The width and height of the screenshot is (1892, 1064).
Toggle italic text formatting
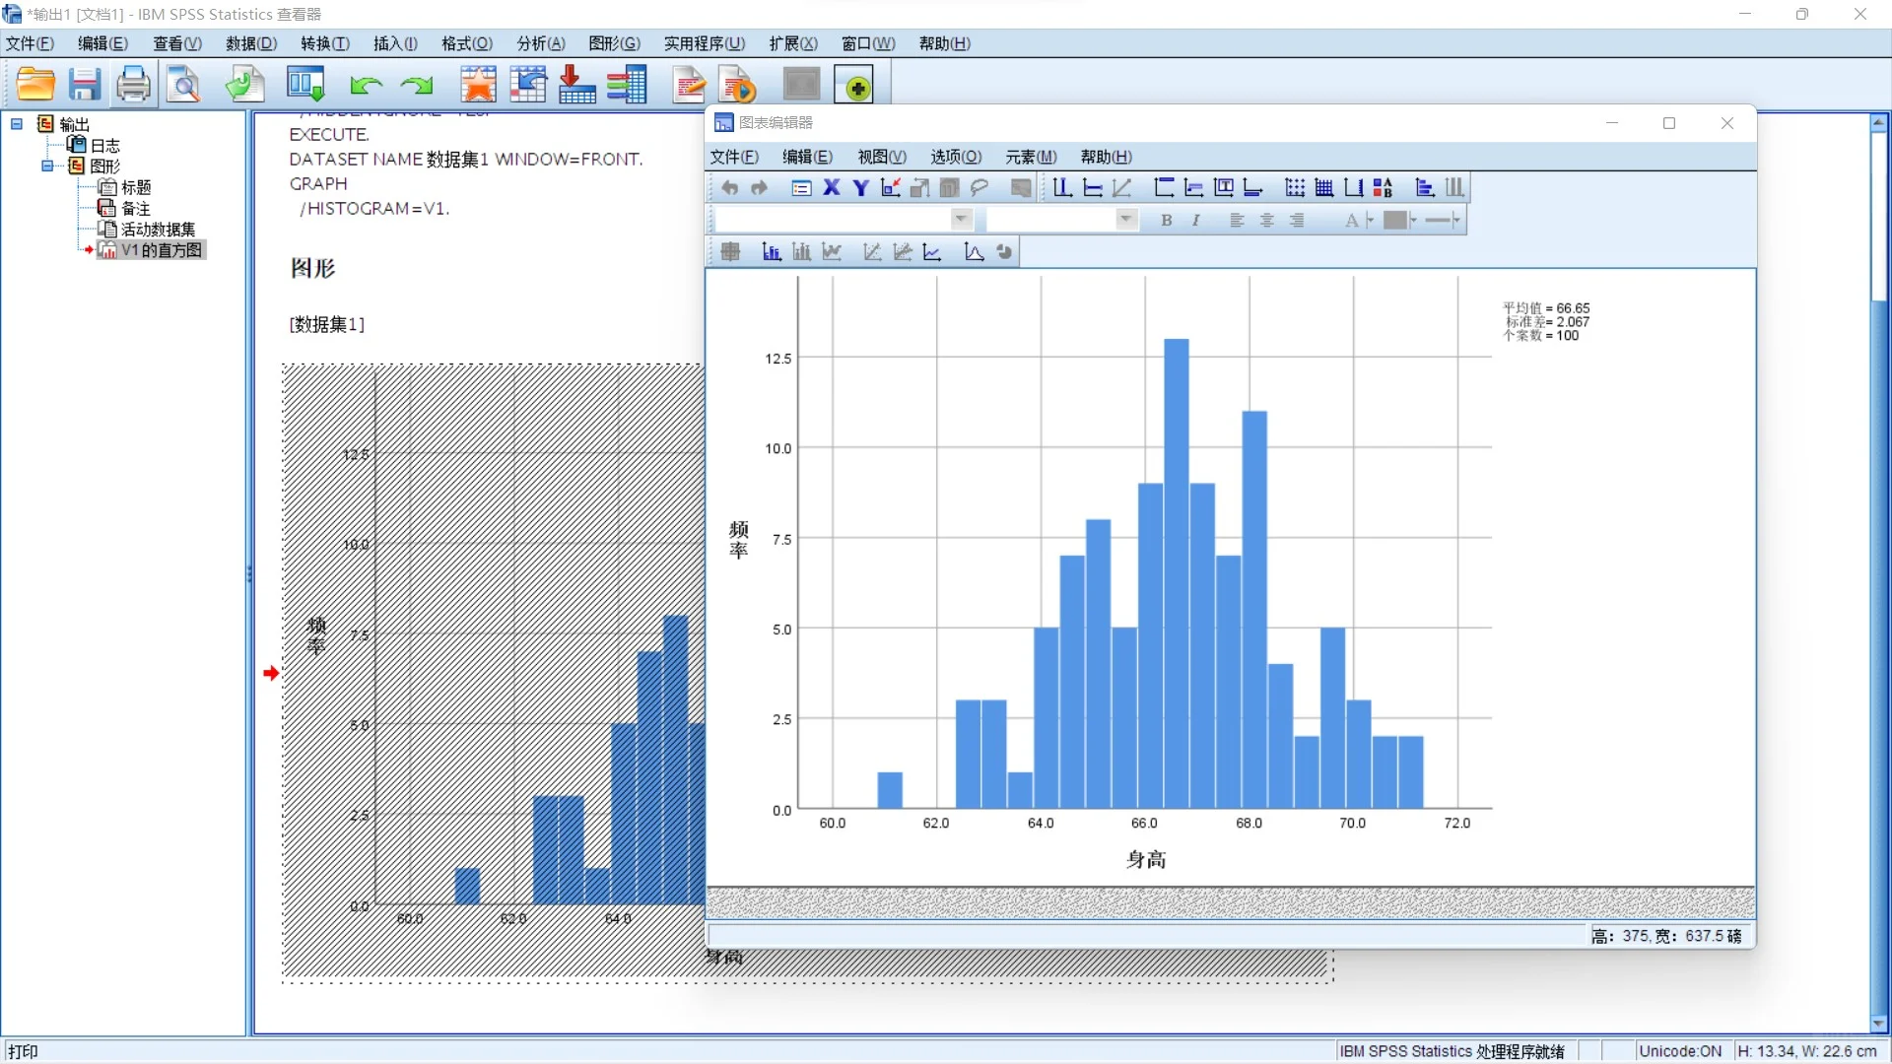click(x=1196, y=221)
